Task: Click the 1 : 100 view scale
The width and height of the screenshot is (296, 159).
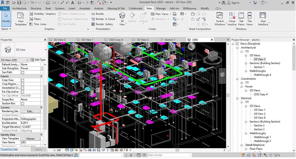Action: (57, 150)
